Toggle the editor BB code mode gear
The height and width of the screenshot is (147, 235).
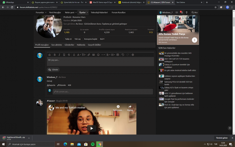point(133,55)
